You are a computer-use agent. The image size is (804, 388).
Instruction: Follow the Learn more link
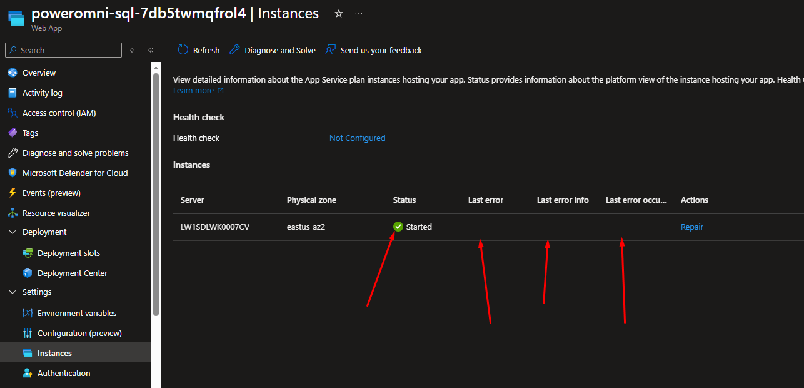[193, 91]
